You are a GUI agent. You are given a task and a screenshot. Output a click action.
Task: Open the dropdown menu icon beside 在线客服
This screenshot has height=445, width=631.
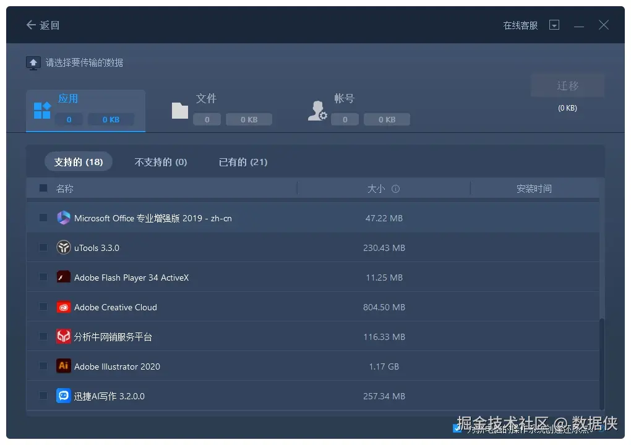click(554, 25)
